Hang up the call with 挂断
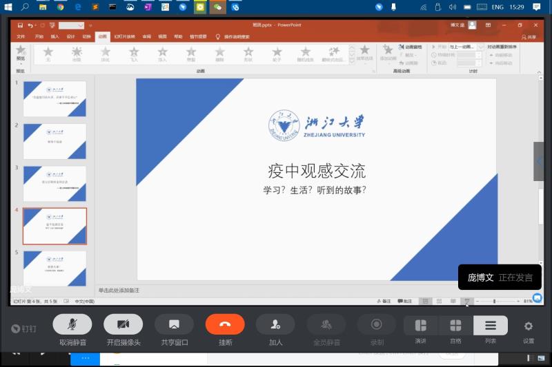The image size is (552, 367). [225, 324]
